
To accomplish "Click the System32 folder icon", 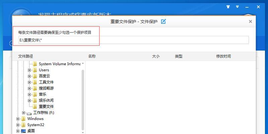I will (23, 125).
